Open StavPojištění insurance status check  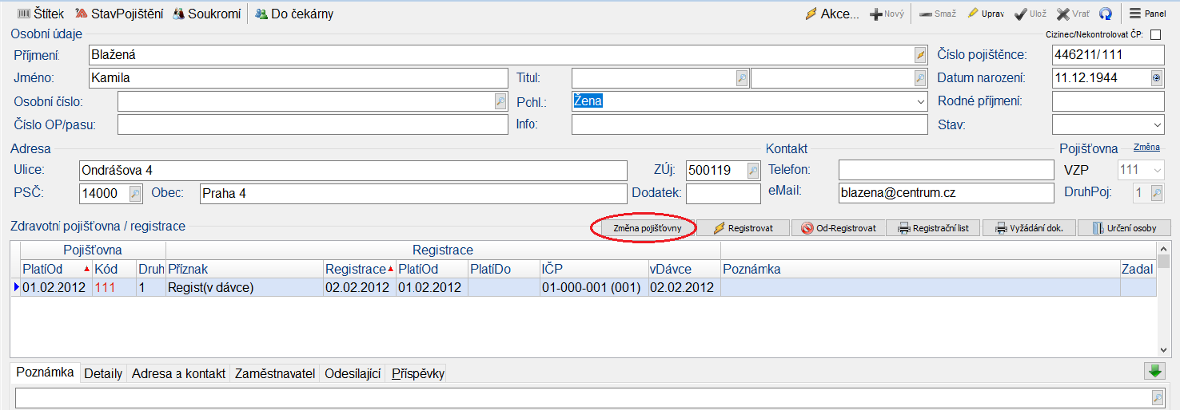(x=82, y=14)
